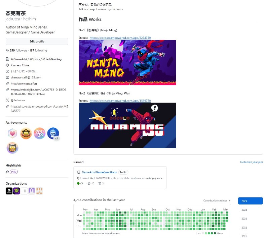269x238 pixels.
Task: View forks of GameFunctions repo
Action: pos(101,183)
